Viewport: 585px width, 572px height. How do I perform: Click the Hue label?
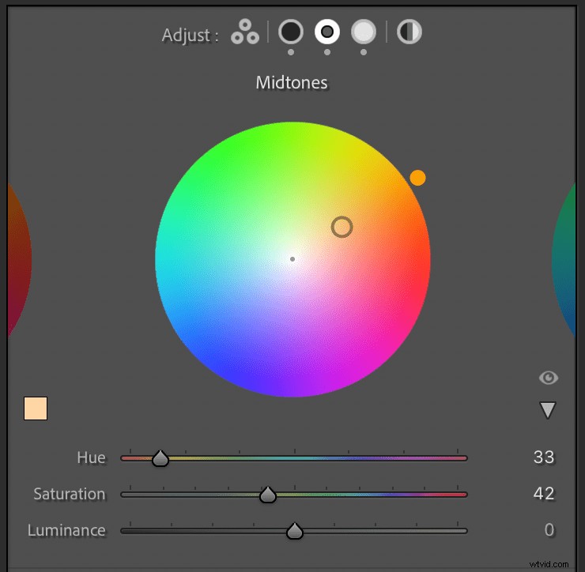91,457
